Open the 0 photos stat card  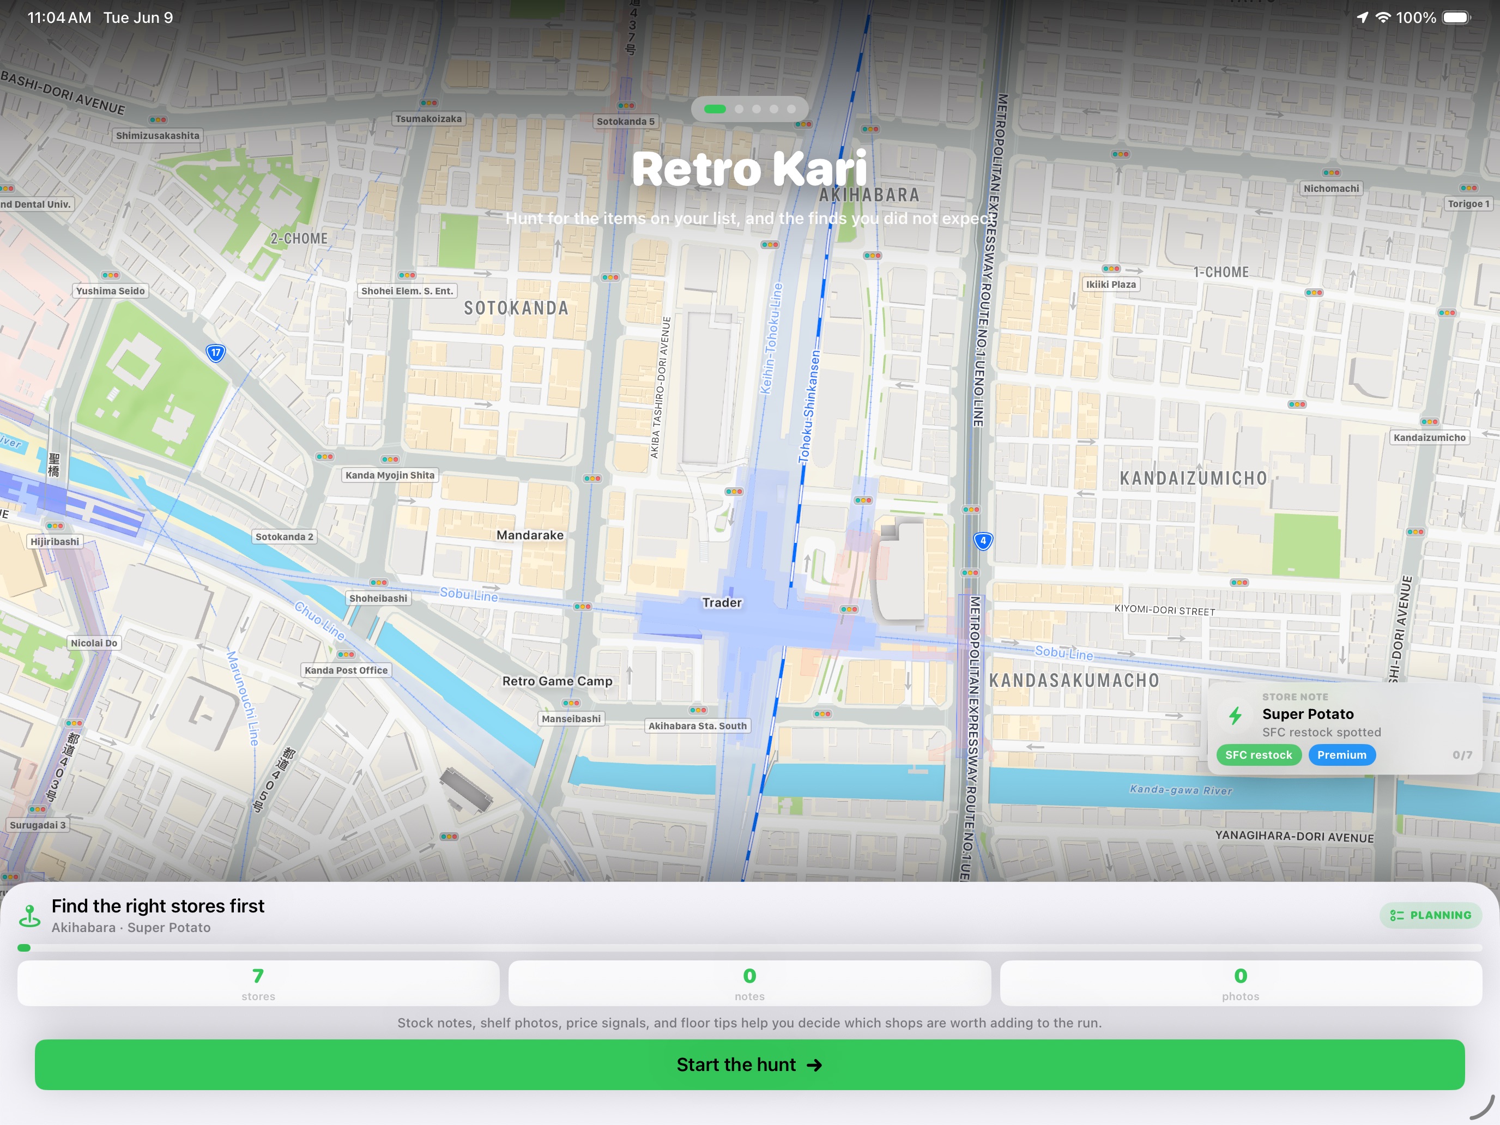(x=1241, y=983)
